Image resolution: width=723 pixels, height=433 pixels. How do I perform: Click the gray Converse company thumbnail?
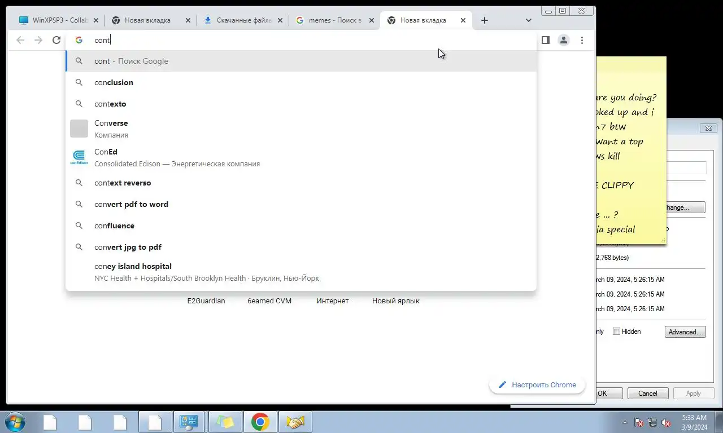(x=79, y=129)
